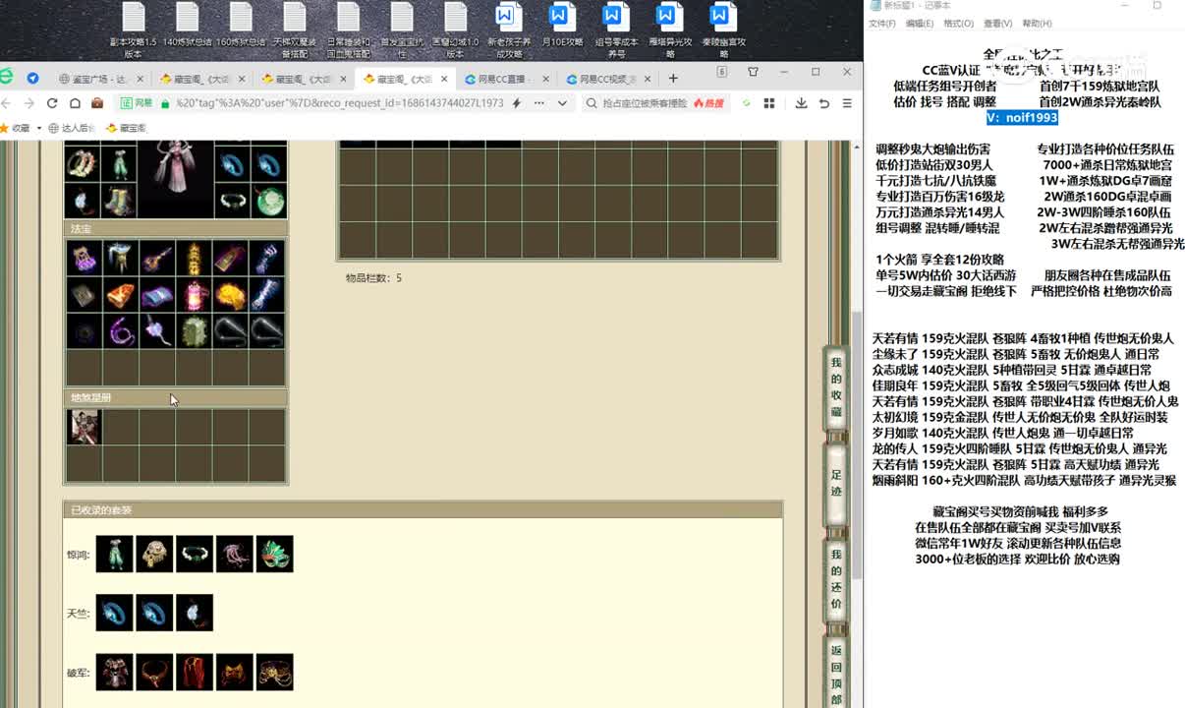Click the apps grid icon in toolbar
1185x708 pixels.
coord(769,103)
